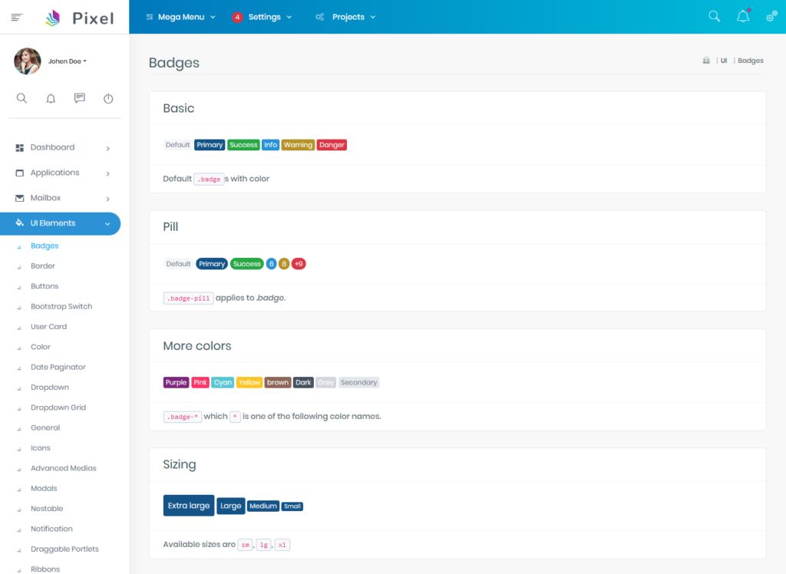Click the Projects share nodes icon
Viewport: 786px width, 574px height.
(320, 17)
